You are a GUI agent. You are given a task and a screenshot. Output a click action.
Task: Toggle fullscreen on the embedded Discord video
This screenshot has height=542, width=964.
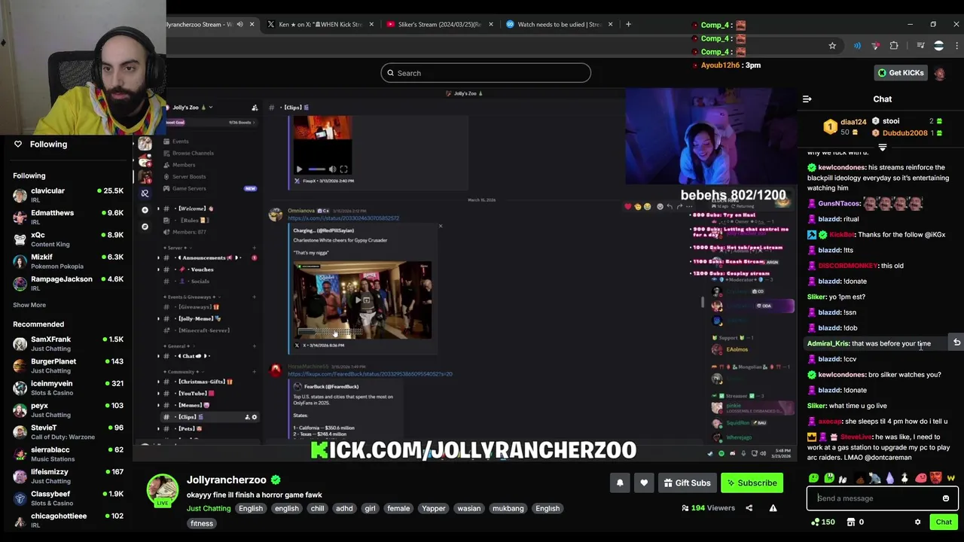click(x=343, y=169)
